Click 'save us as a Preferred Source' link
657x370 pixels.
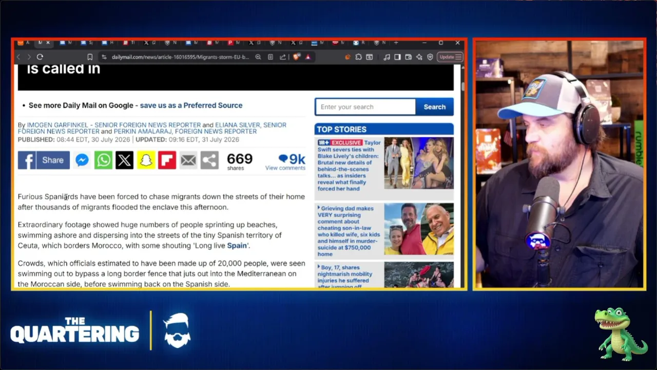191,105
